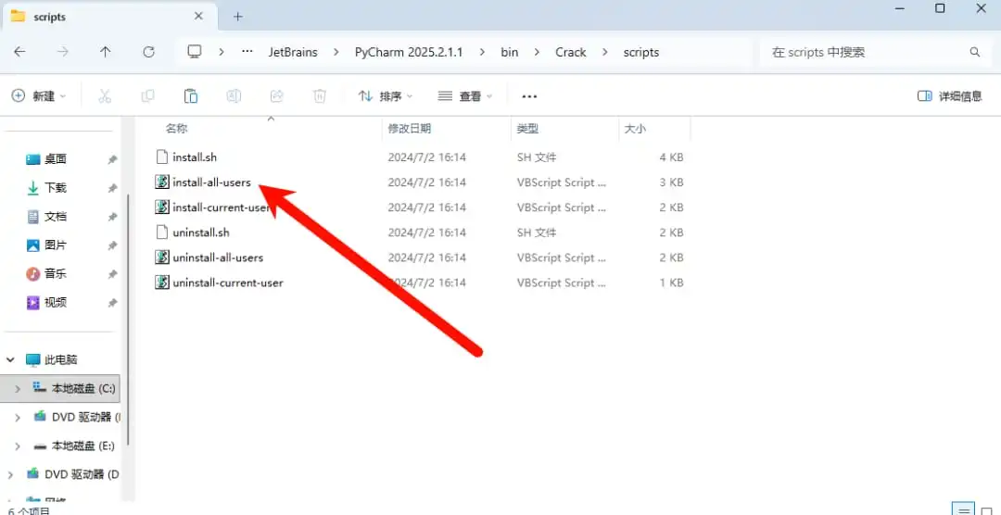Click the Rename icon in toolbar
This screenshot has width=1001, height=515.
click(x=234, y=96)
